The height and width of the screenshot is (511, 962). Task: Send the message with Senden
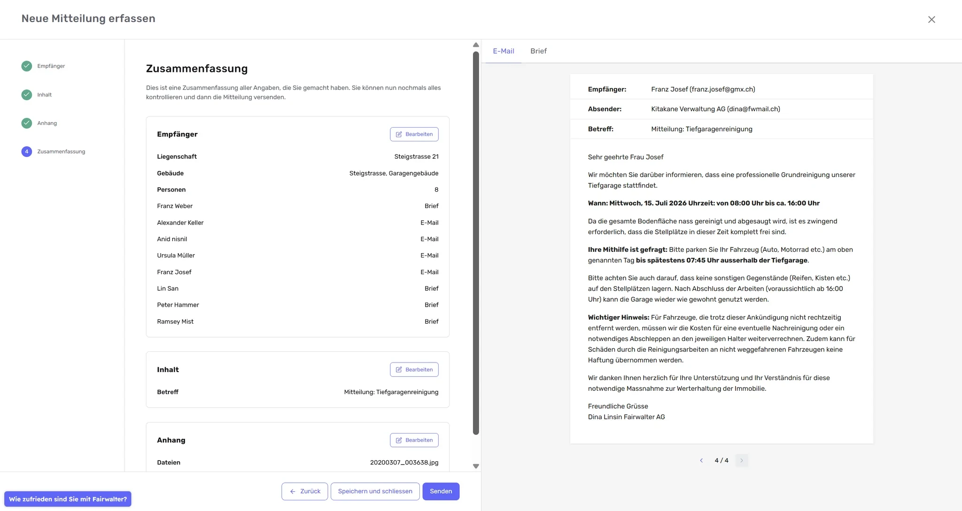(441, 491)
